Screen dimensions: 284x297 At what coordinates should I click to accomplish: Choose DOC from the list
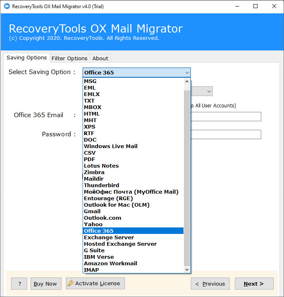[133, 140]
